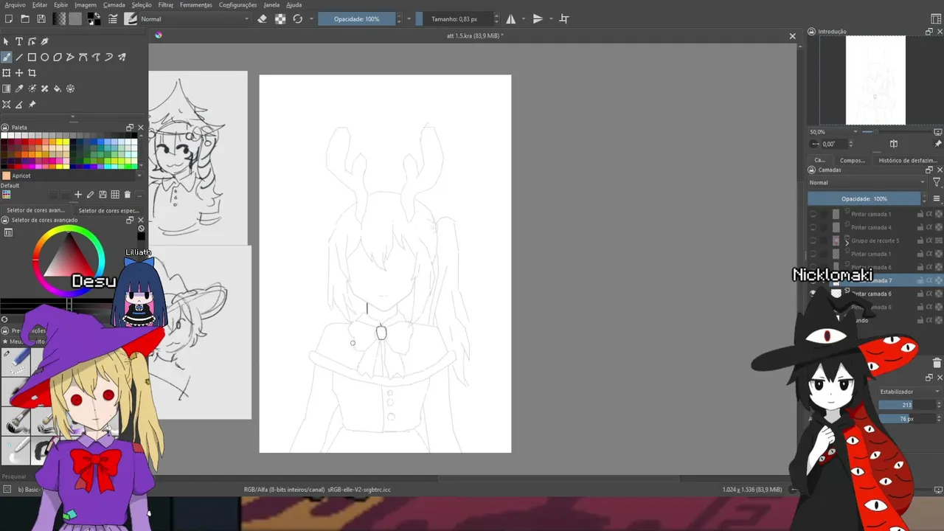Open the layer filter funnel menu
This screenshot has width=944, height=531.
[937, 182]
